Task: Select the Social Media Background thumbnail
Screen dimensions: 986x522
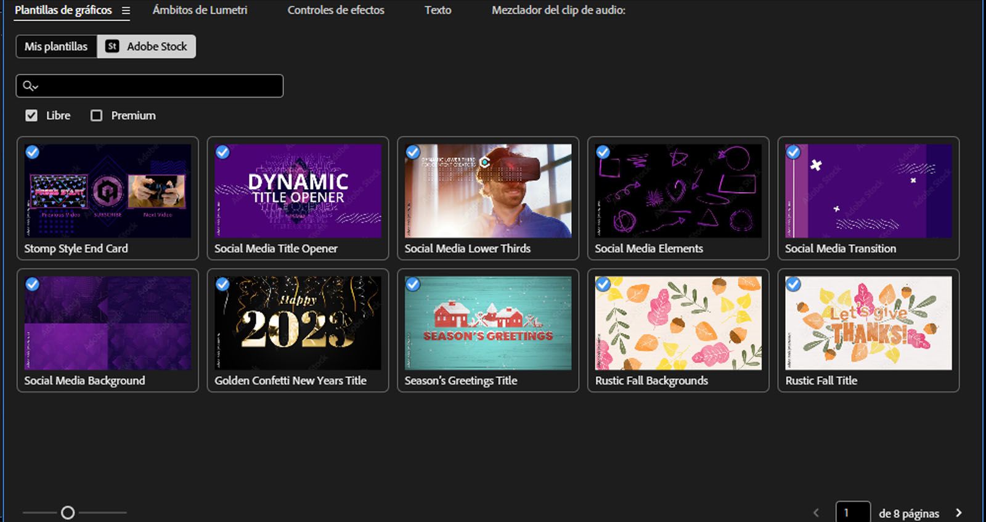Action: (x=108, y=323)
